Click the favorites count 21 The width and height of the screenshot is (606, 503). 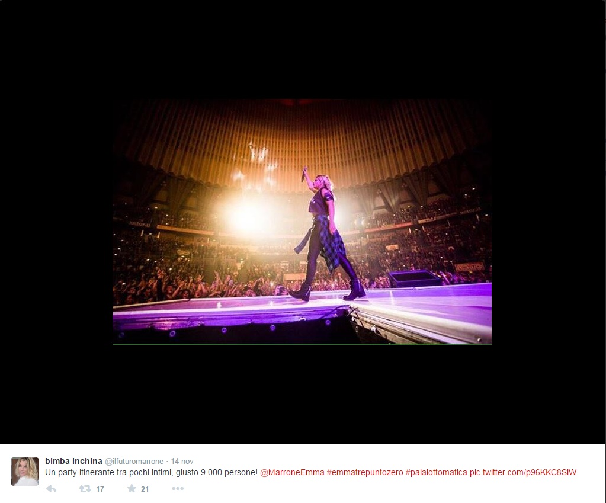coord(145,489)
